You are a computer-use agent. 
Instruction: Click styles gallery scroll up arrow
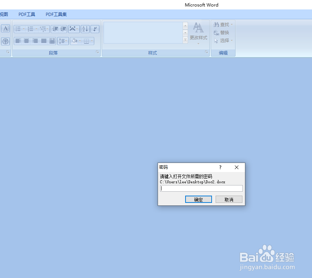tap(185, 25)
